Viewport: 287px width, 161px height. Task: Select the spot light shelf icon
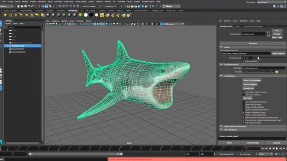tap(21, 15)
